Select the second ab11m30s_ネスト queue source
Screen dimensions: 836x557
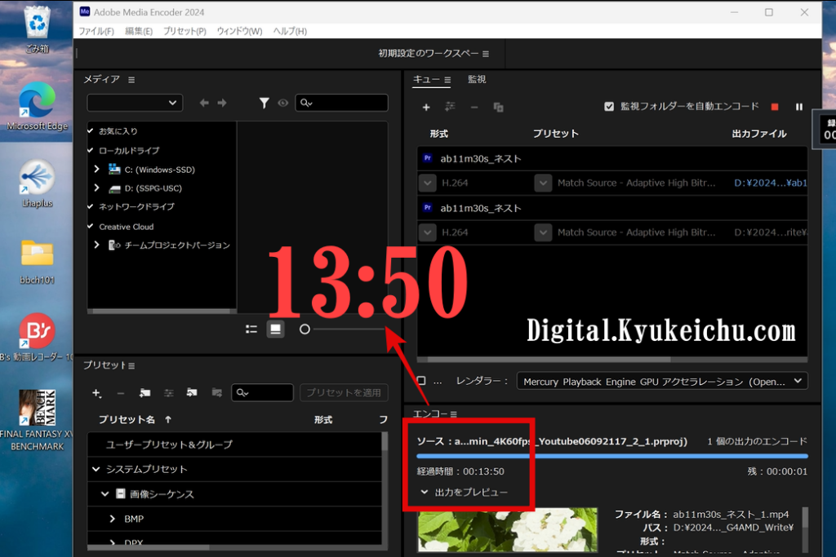612,208
